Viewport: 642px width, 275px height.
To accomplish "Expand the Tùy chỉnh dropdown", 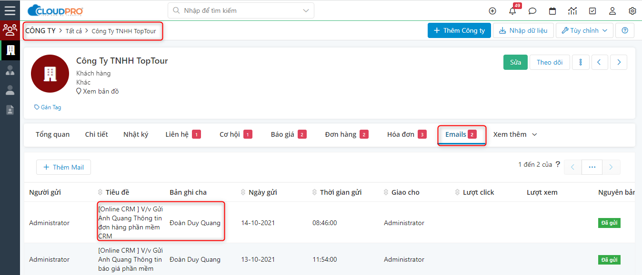I will 584,30.
